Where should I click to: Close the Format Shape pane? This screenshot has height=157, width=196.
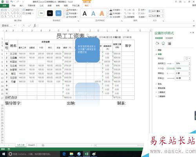pos(193,33)
